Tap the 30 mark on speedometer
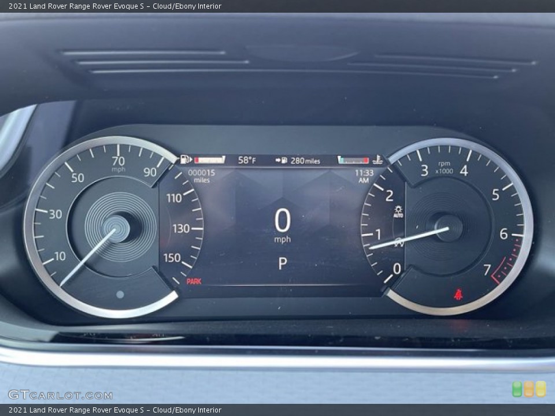This screenshot has width=555, height=416. point(55,214)
